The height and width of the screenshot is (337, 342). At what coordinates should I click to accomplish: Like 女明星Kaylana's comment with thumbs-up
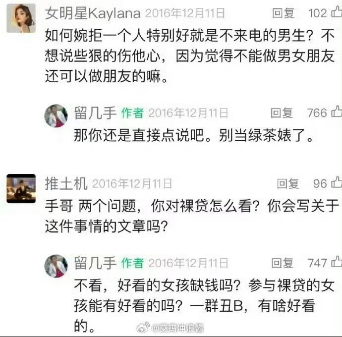coord(337,12)
